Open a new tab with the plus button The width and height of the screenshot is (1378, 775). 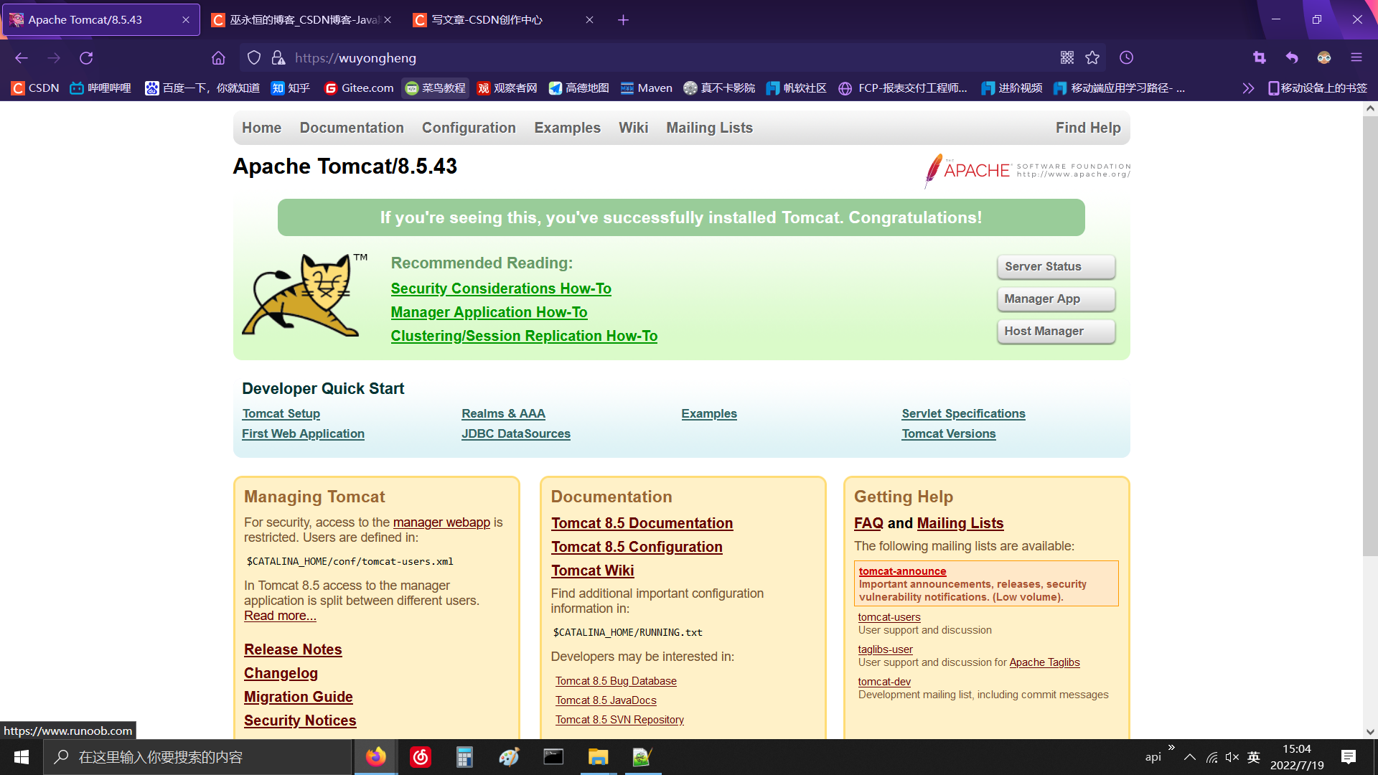coord(623,20)
